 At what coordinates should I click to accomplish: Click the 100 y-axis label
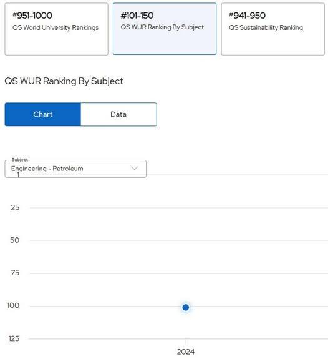coord(13,305)
